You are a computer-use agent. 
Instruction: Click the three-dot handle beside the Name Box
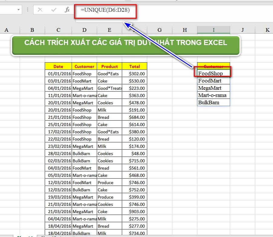click(28, 10)
